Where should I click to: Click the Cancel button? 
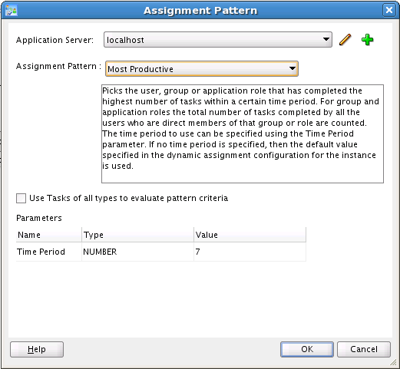click(x=364, y=349)
